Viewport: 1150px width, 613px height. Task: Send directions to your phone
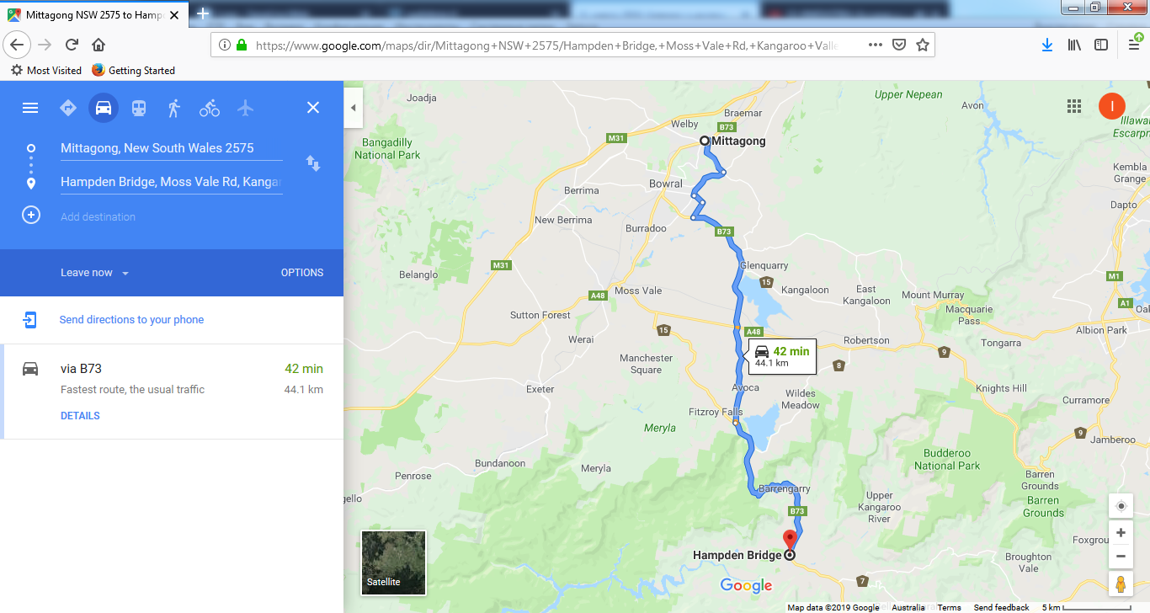(x=131, y=320)
